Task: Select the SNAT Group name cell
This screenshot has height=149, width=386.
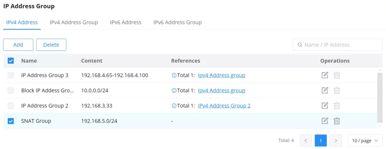Action: click(36, 121)
